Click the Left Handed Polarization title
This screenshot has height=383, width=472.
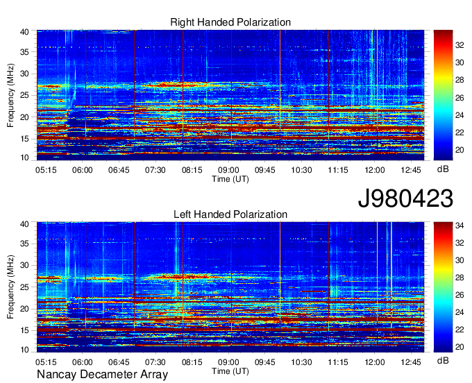click(x=230, y=214)
